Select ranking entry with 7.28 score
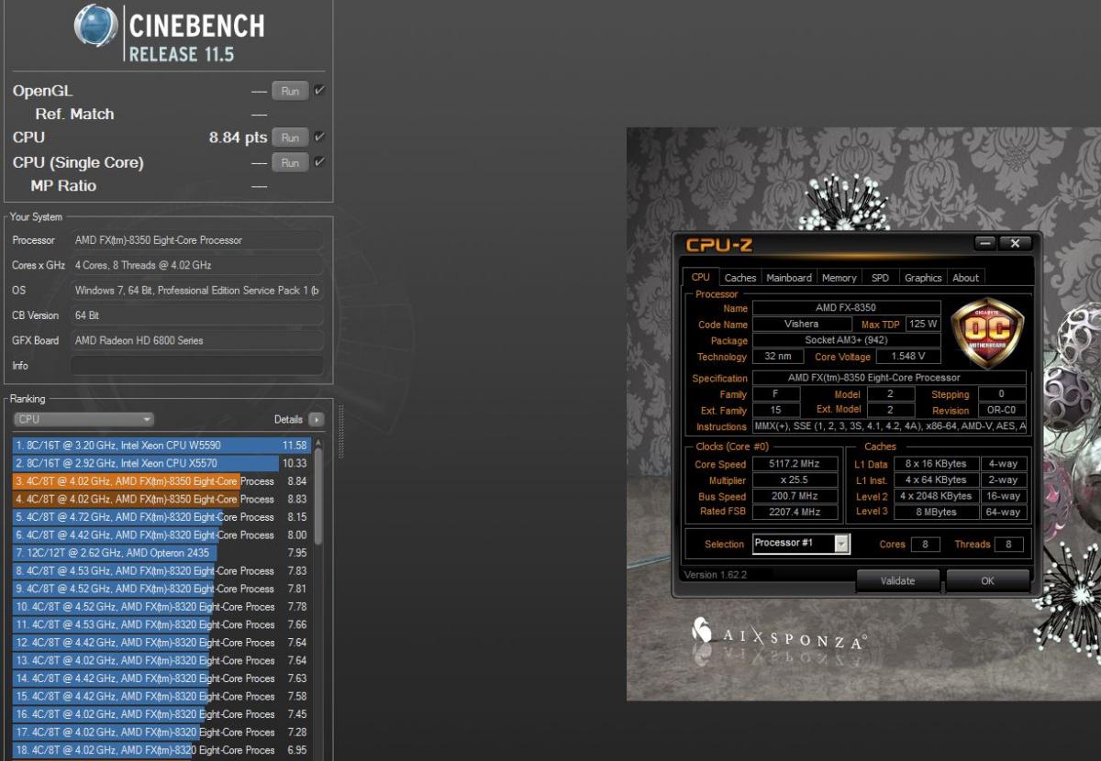This screenshot has width=1101, height=761. click(161, 732)
